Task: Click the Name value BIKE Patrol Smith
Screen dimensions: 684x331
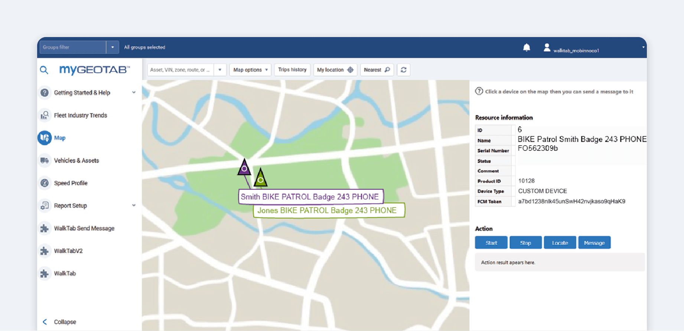Action: click(x=582, y=139)
